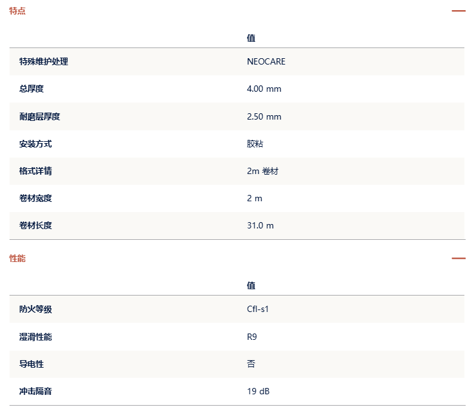Select the 安装方式 row label
Viewport: 472px width, 412px height.
[x=35, y=144]
